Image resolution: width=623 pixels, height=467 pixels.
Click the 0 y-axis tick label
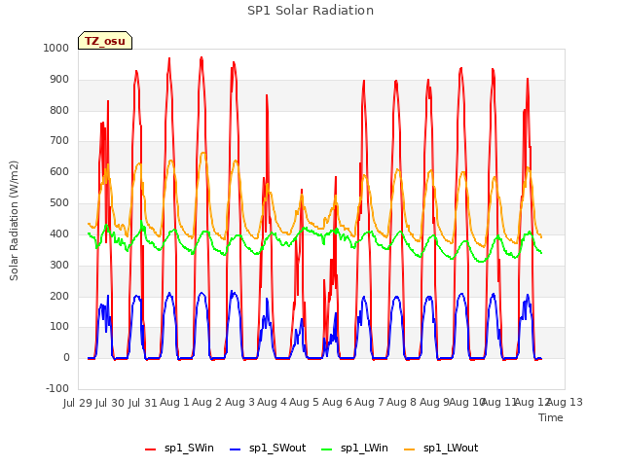66,357
